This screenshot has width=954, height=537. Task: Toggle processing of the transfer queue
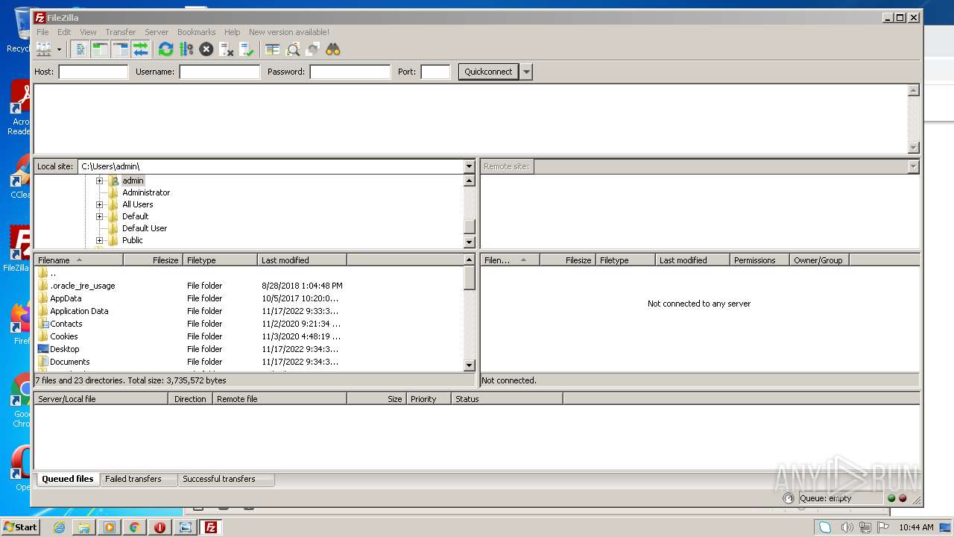(186, 49)
